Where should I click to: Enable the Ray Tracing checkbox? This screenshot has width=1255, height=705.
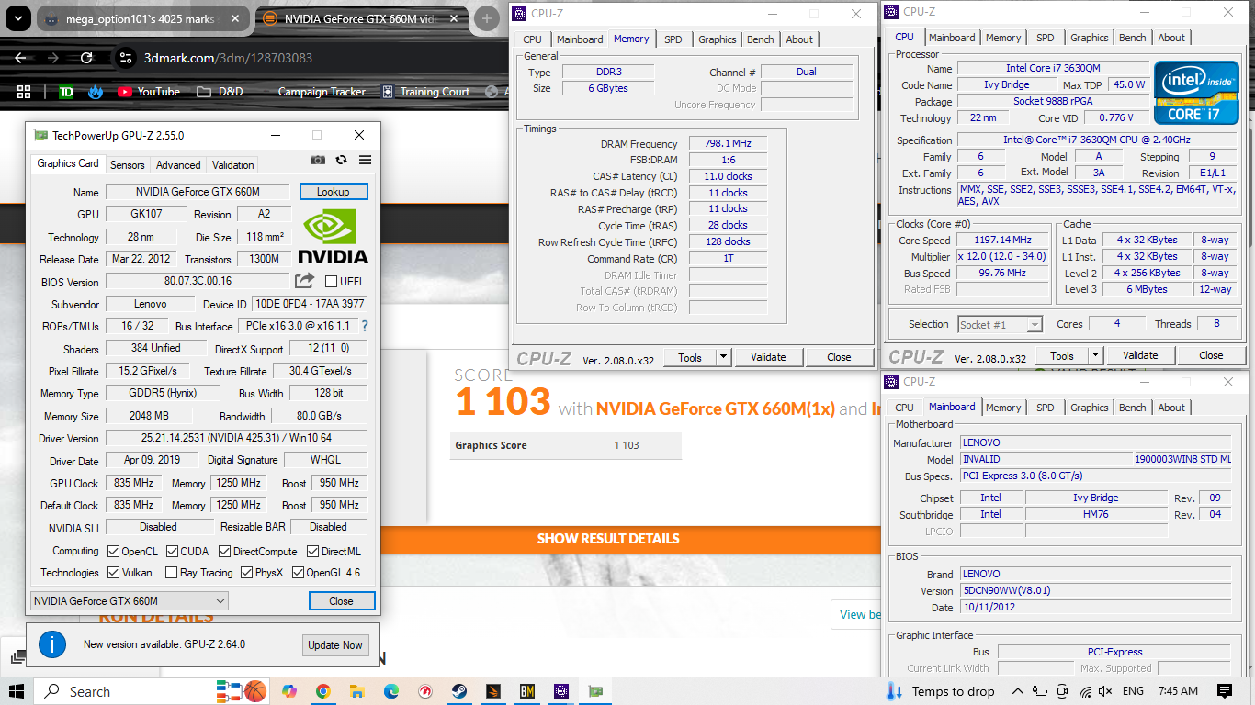172,573
